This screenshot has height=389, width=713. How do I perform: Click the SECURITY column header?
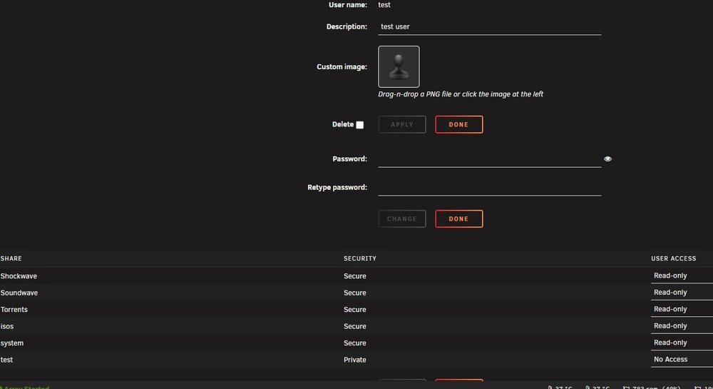pos(359,258)
